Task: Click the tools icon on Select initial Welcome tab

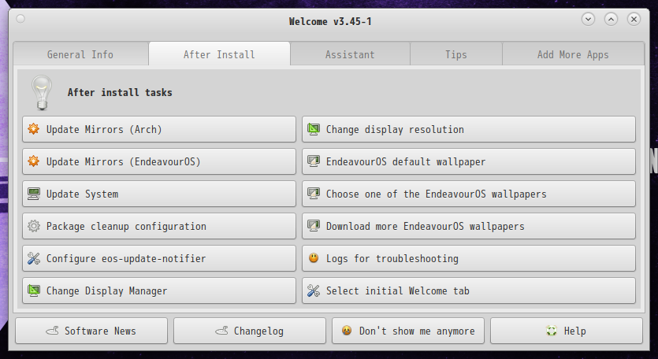Action: (314, 291)
